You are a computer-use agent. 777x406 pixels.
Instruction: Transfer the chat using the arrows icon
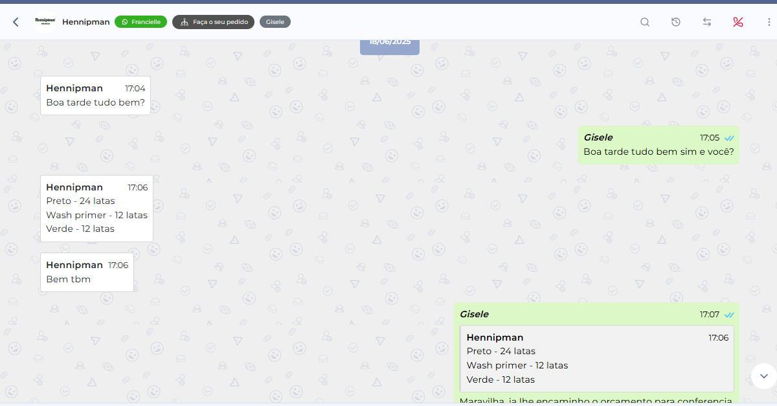pos(707,22)
